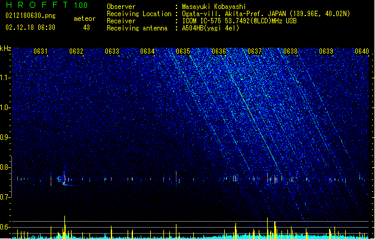The height and width of the screenshot is (239, 375).
Task: Click the meteor count 43
Action: coord(86,27)
